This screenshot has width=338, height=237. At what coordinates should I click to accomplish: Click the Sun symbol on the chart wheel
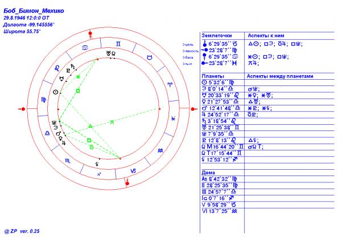pyautogui.click(x=56, y=92)
